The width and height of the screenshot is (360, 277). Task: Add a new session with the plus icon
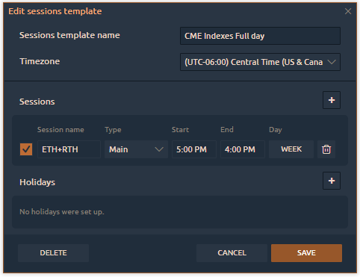click(332, 100)
